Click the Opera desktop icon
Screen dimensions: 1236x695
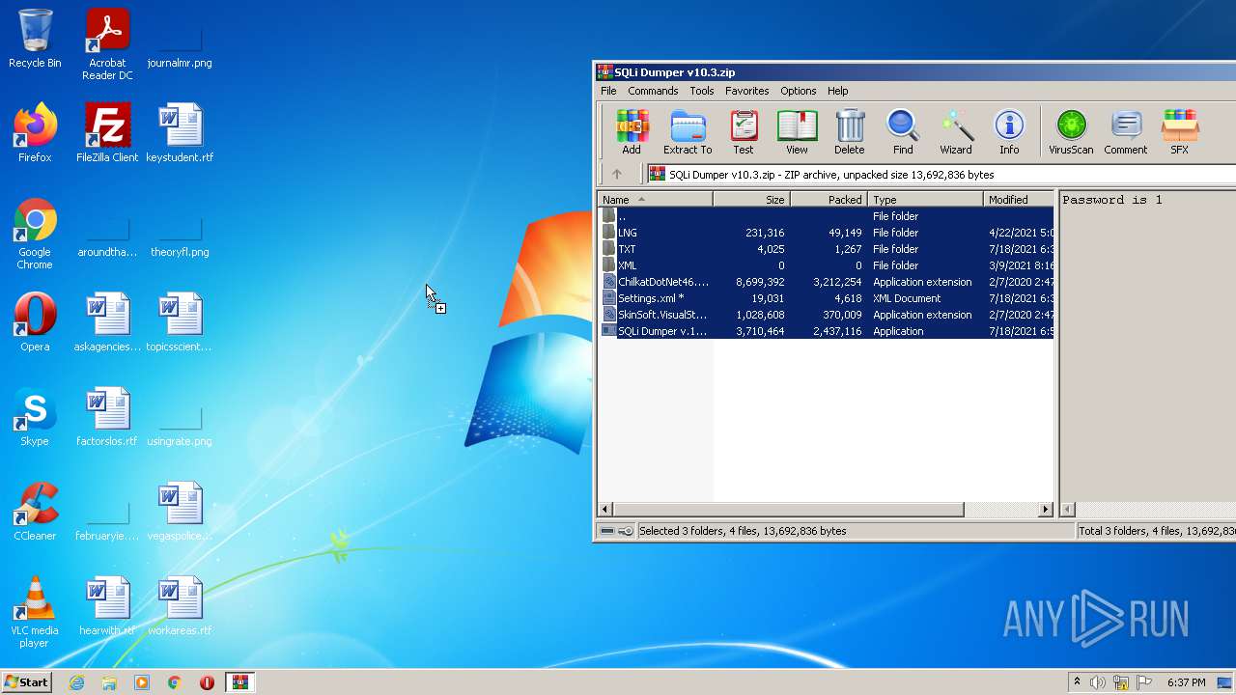point(35,322)
